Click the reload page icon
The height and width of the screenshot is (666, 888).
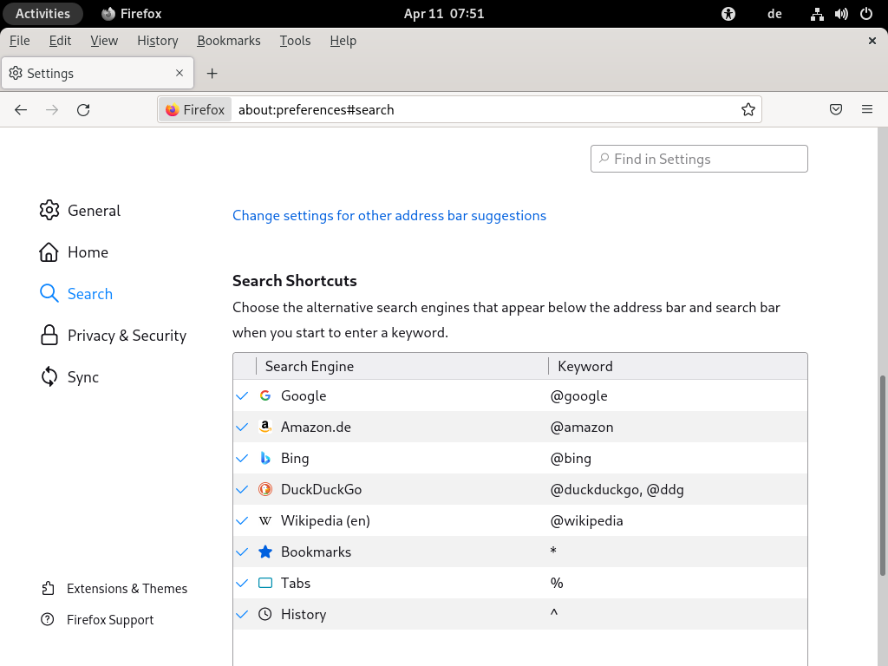[83, 110]
